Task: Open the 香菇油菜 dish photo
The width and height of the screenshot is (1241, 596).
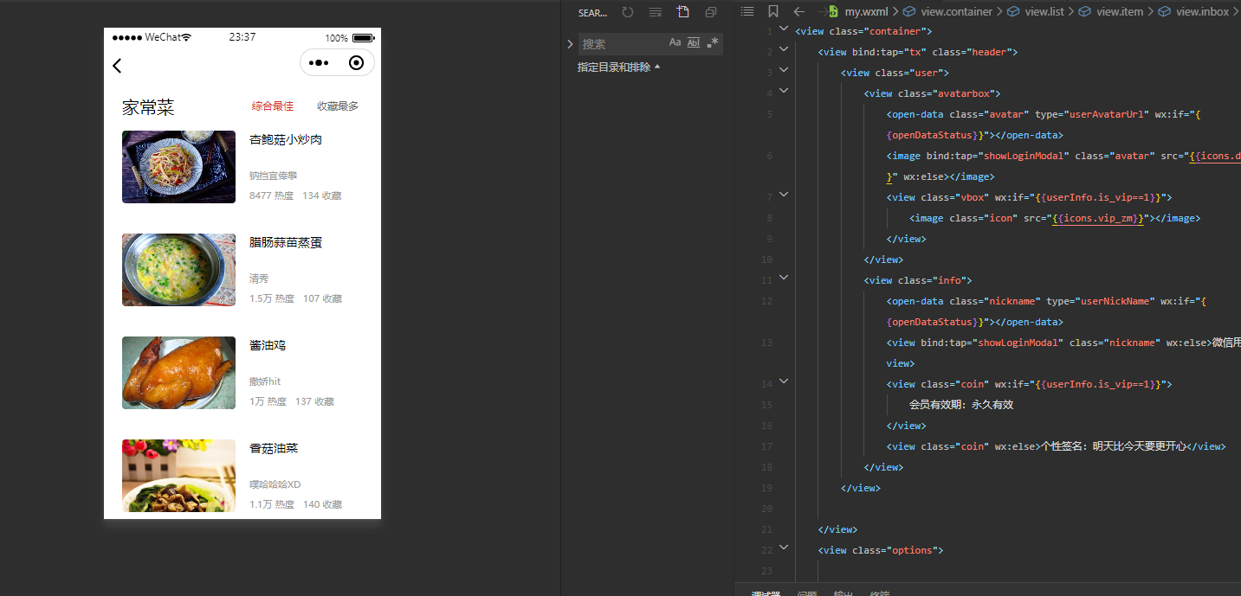Action: [x=178, y=475]
